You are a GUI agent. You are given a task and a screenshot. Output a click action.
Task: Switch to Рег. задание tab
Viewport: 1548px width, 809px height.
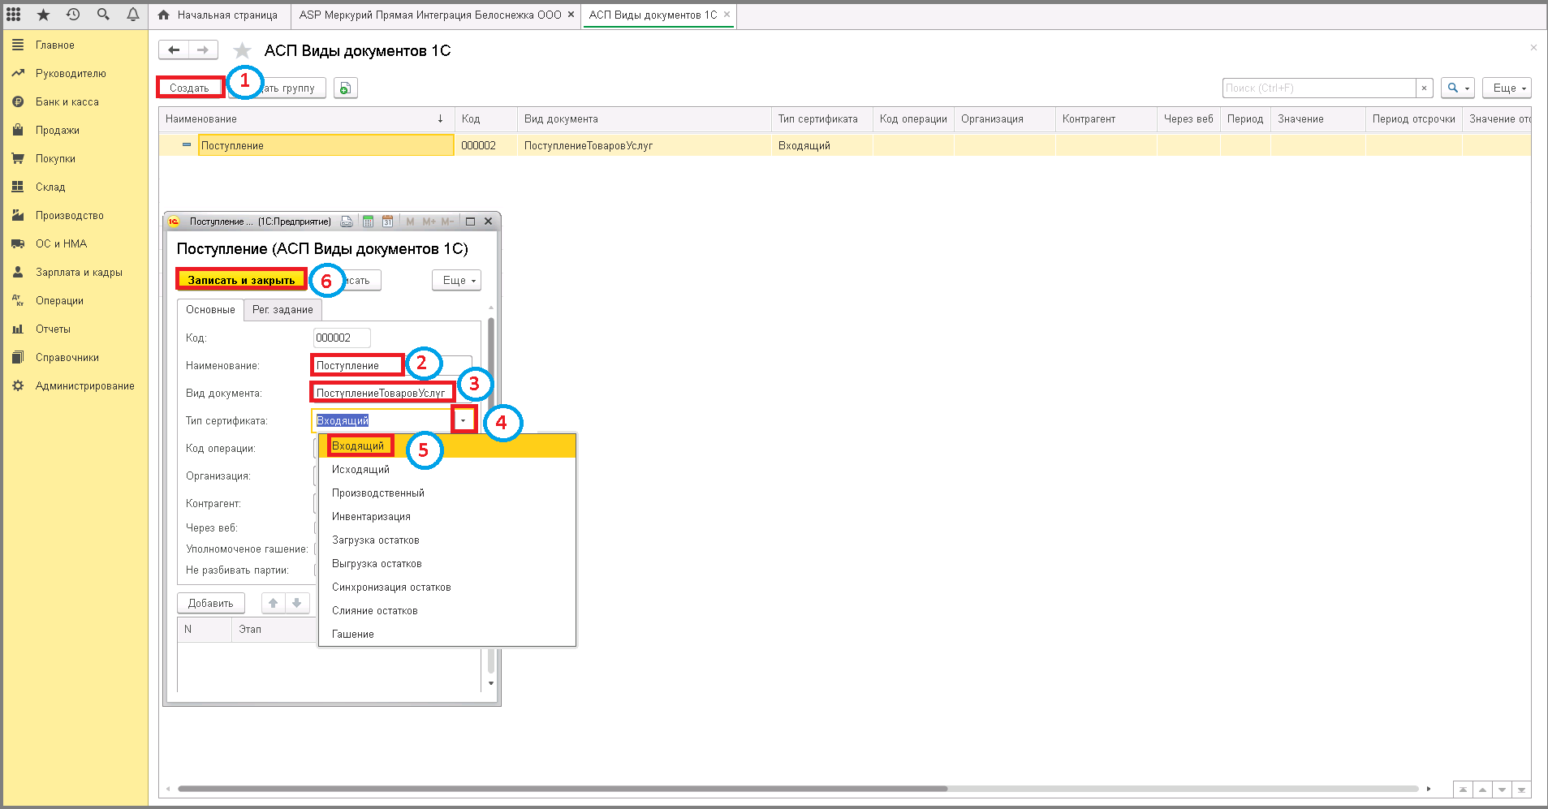(x=282, y=310)
